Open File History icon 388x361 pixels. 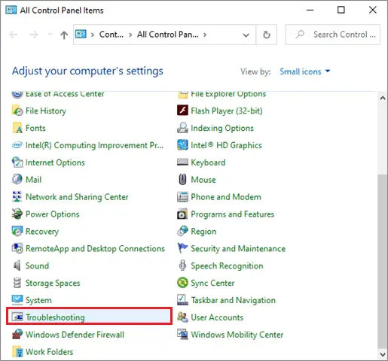pyautogui.click(x=17, y=111)
